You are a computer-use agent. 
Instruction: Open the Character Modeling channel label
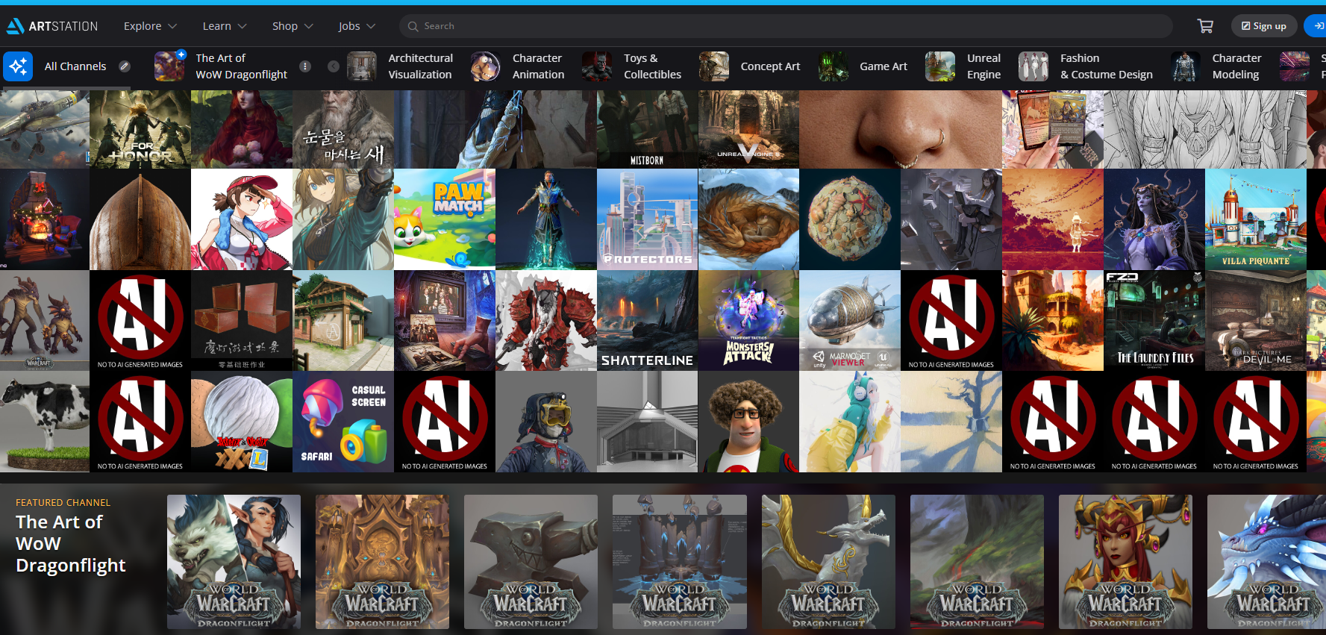(x=1236, y=66)
